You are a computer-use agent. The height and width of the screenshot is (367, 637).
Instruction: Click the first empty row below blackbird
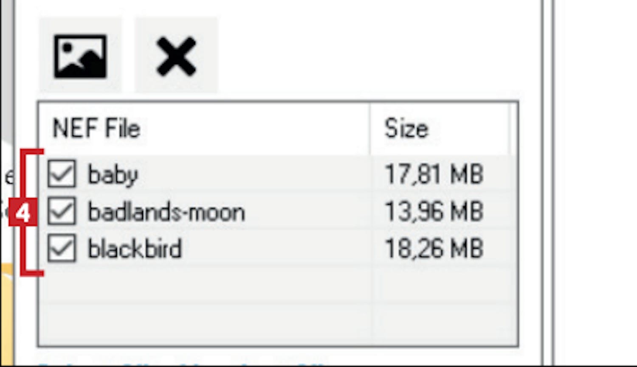pyautogui.click(x=204, y=285)
